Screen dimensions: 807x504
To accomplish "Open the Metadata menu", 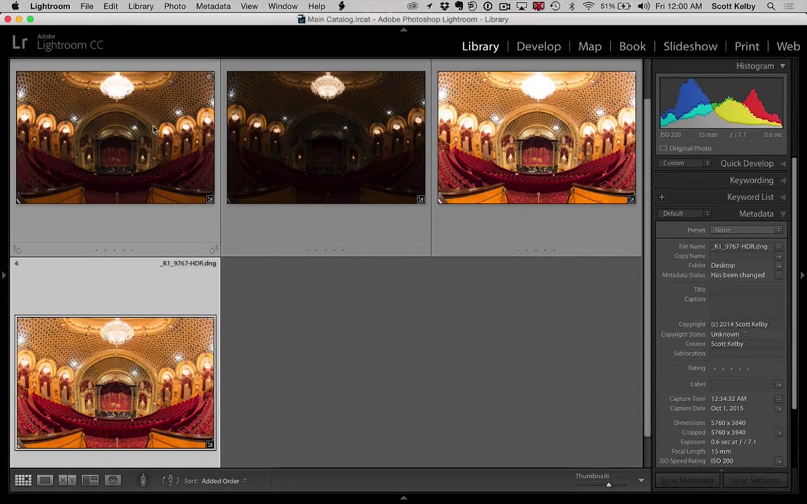I will pos(213,6).
